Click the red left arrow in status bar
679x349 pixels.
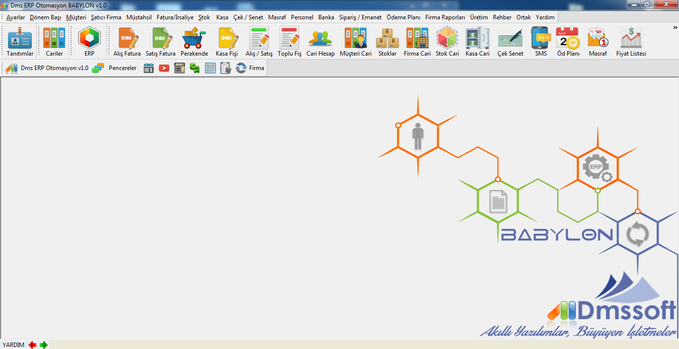(x=32, y=345)
